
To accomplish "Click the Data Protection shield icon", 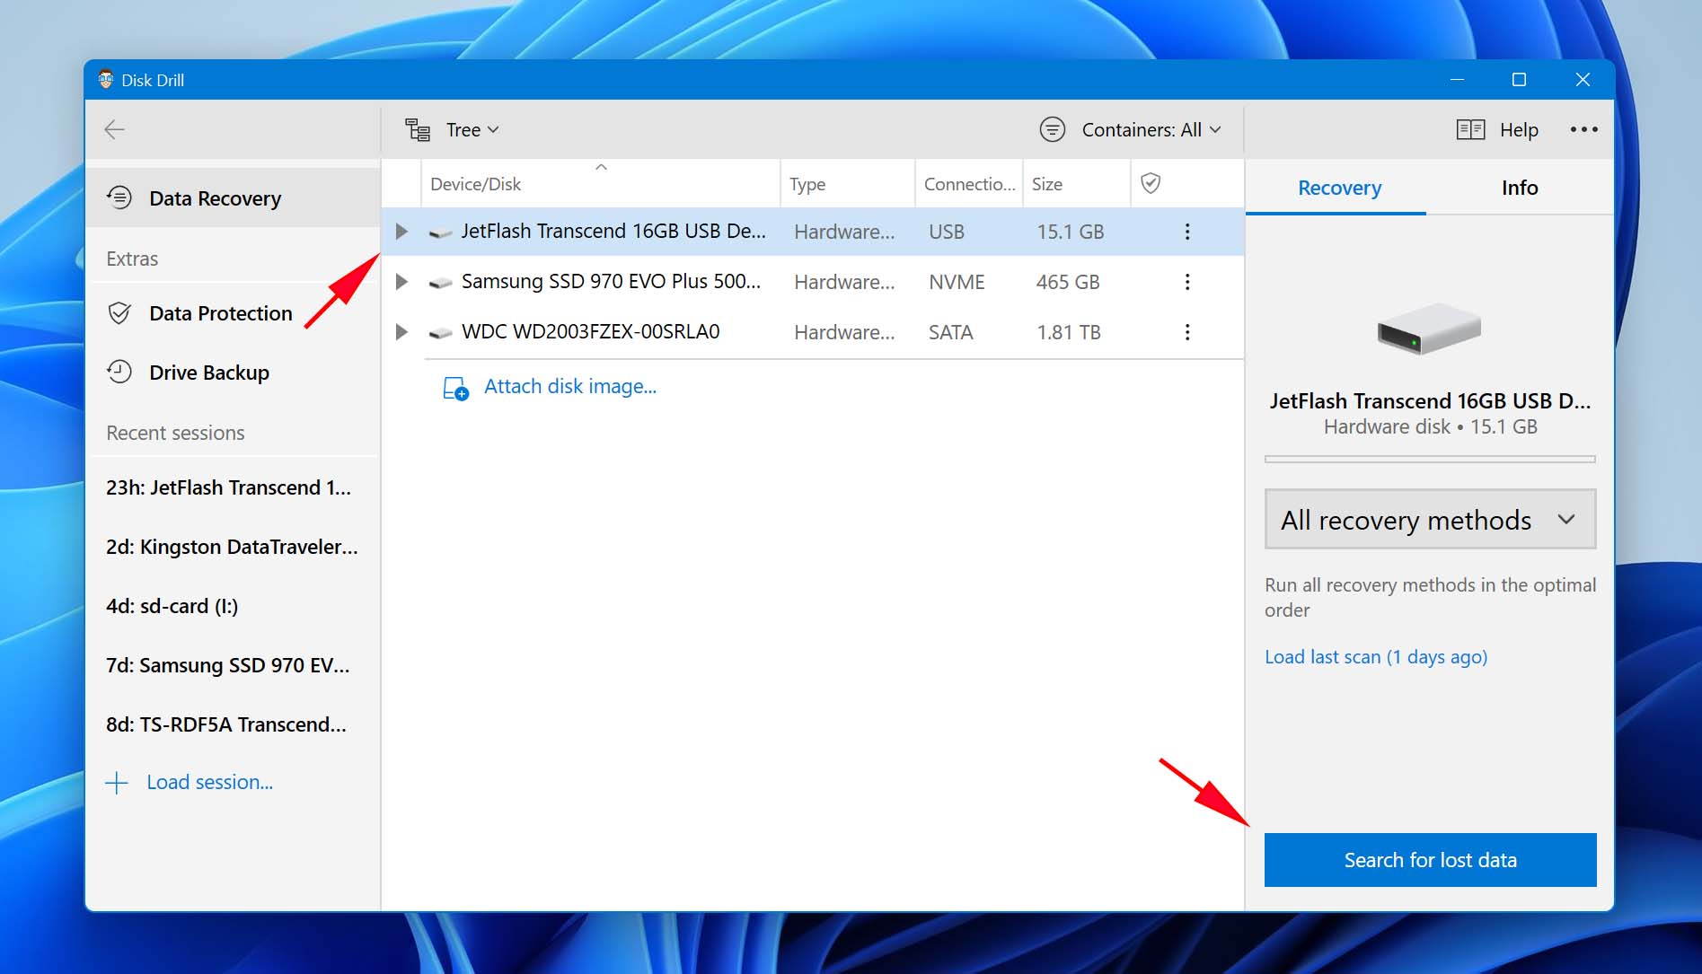I will 119,313.
